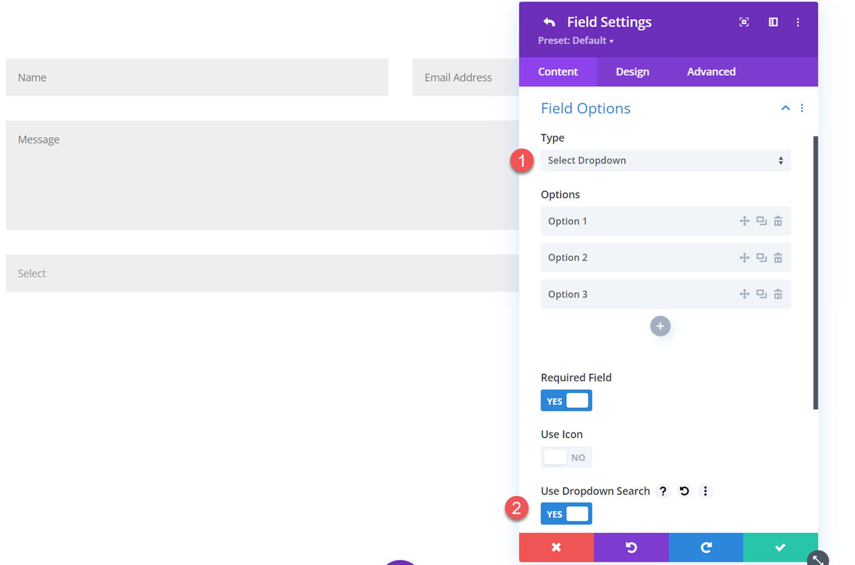855x565 pixels.
Task: Click the help icon beside Use Dropdown Search
Action: pos(663,491)
